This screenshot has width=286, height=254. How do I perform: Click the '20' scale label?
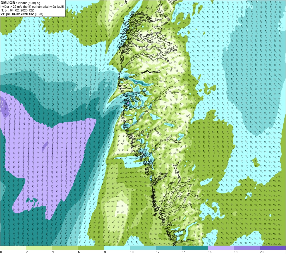coord(262,252)
